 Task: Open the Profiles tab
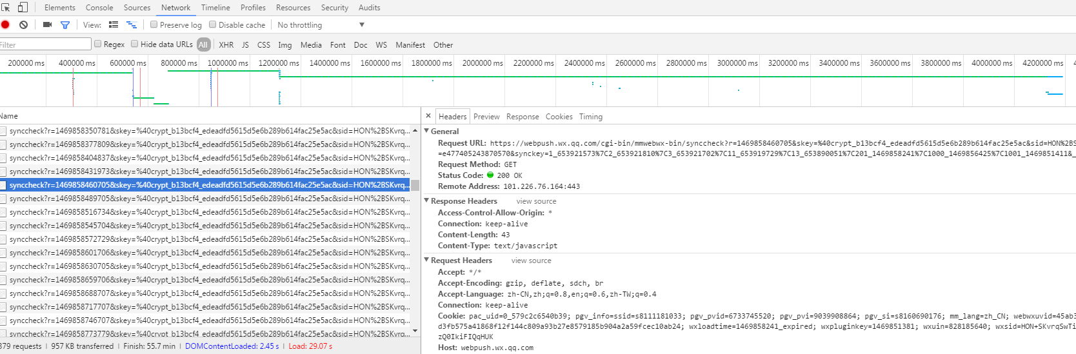tap(253, 8)
